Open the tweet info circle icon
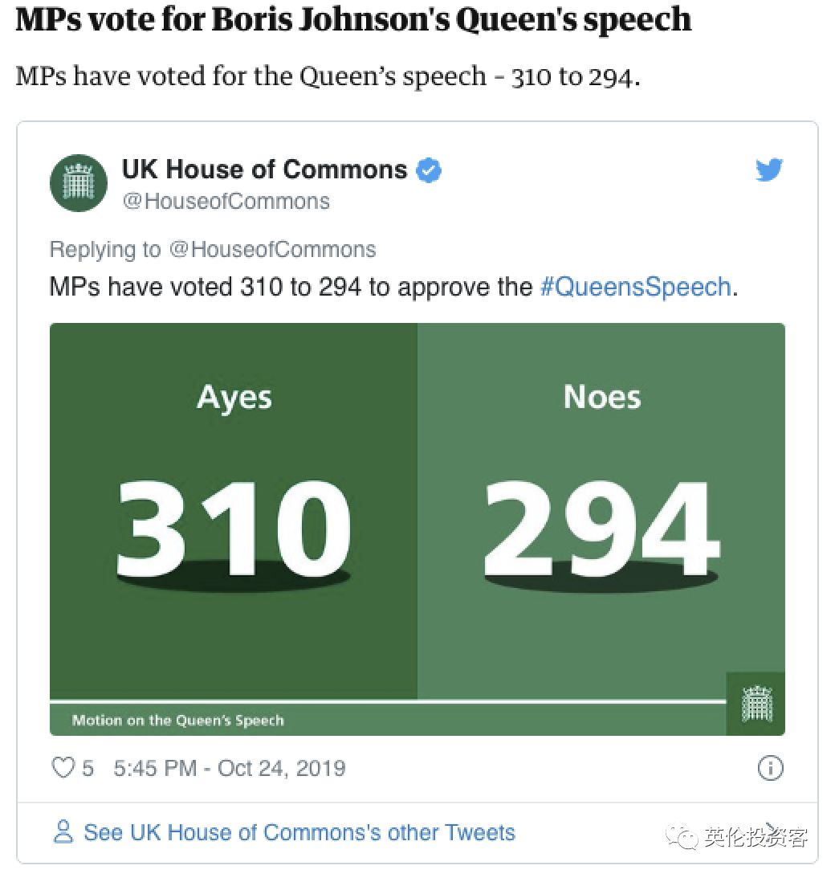 [x=771, y=767]
